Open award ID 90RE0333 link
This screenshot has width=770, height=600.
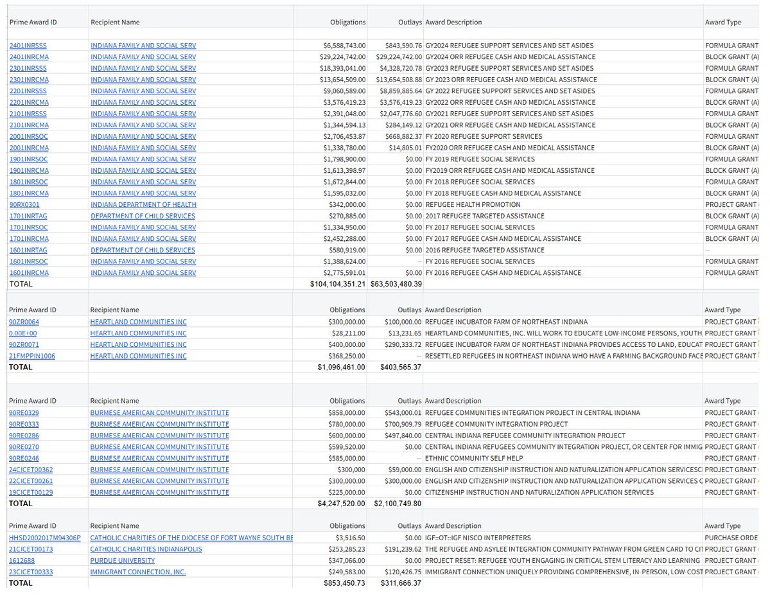coord(24,424)
